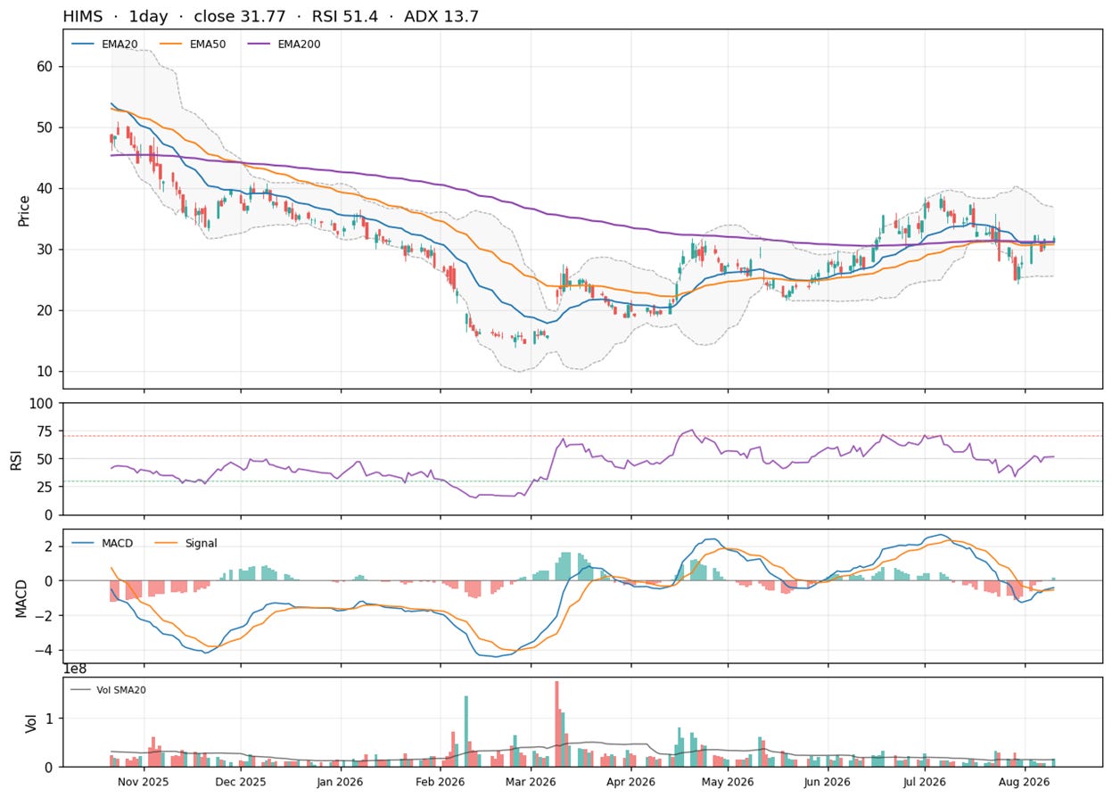Click the Nov 2025 x-axis label

point(143,782)
